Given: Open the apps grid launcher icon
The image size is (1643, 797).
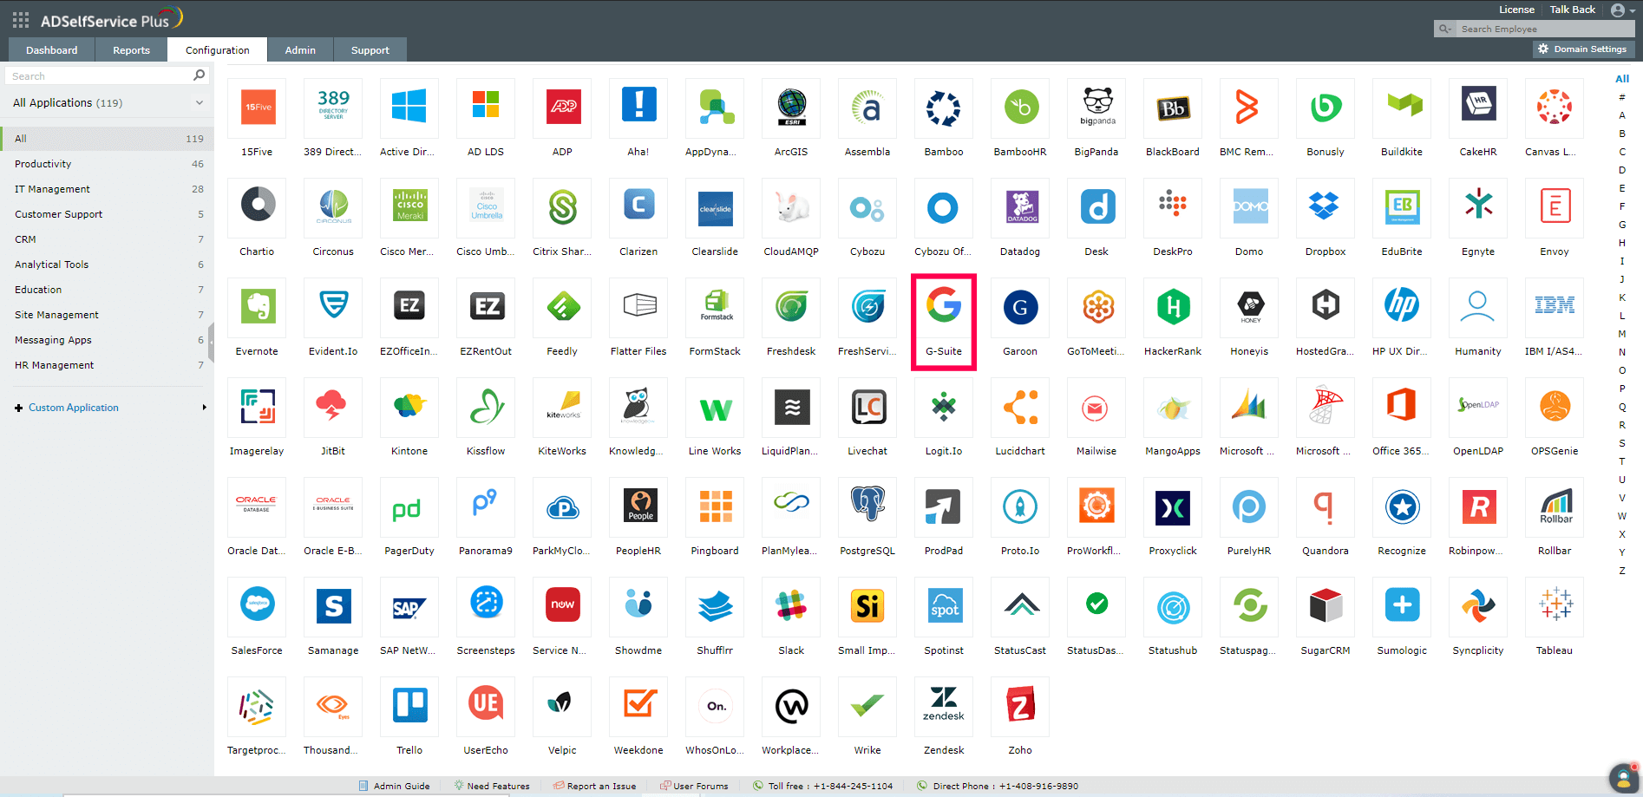Looking at the screenshot, I should [x=21, y=20].
